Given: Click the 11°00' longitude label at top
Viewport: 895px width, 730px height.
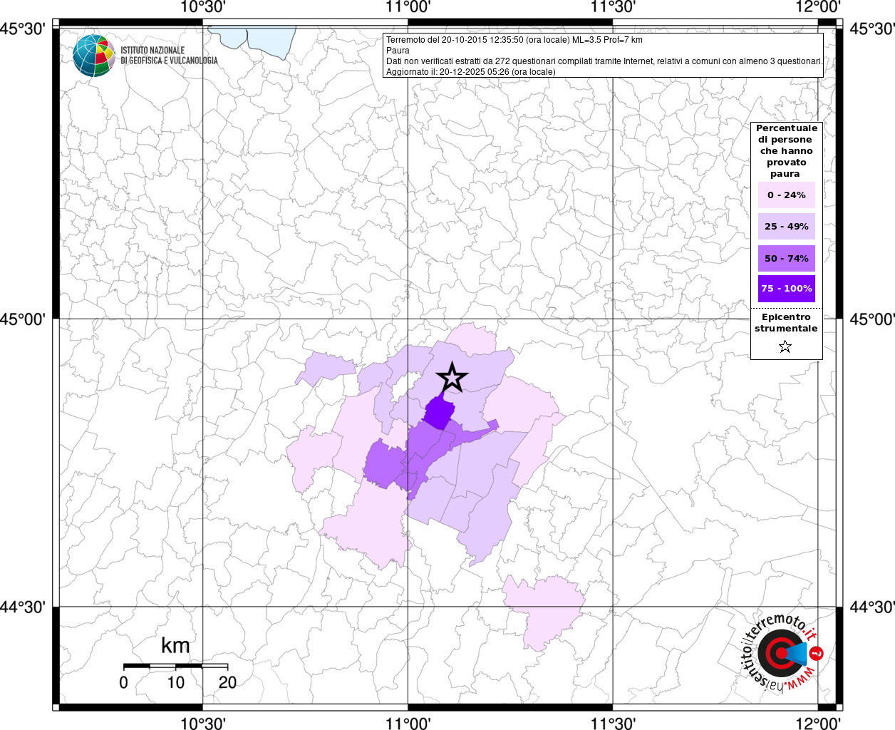Looking at the screenshot, I should coord(408,7).
